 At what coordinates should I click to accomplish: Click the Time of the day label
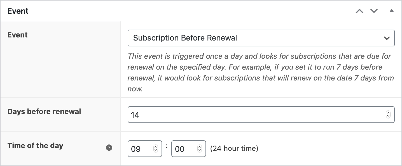pyautogui.click(x=35, y=146)
